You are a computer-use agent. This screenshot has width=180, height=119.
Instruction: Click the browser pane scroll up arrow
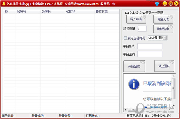click(x=174, y=76)
